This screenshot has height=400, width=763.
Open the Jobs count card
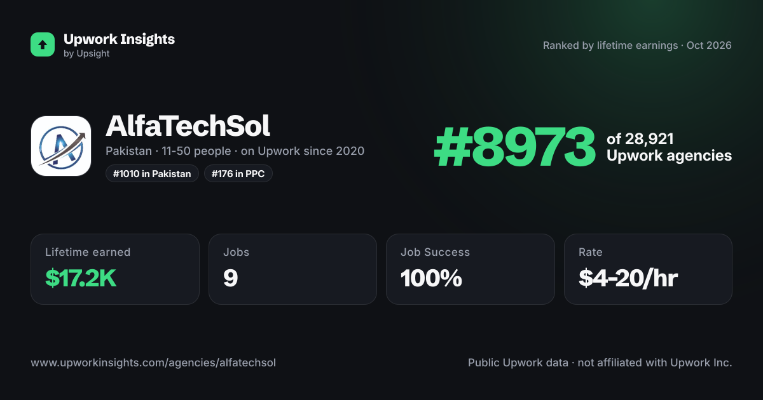[292, 269]
